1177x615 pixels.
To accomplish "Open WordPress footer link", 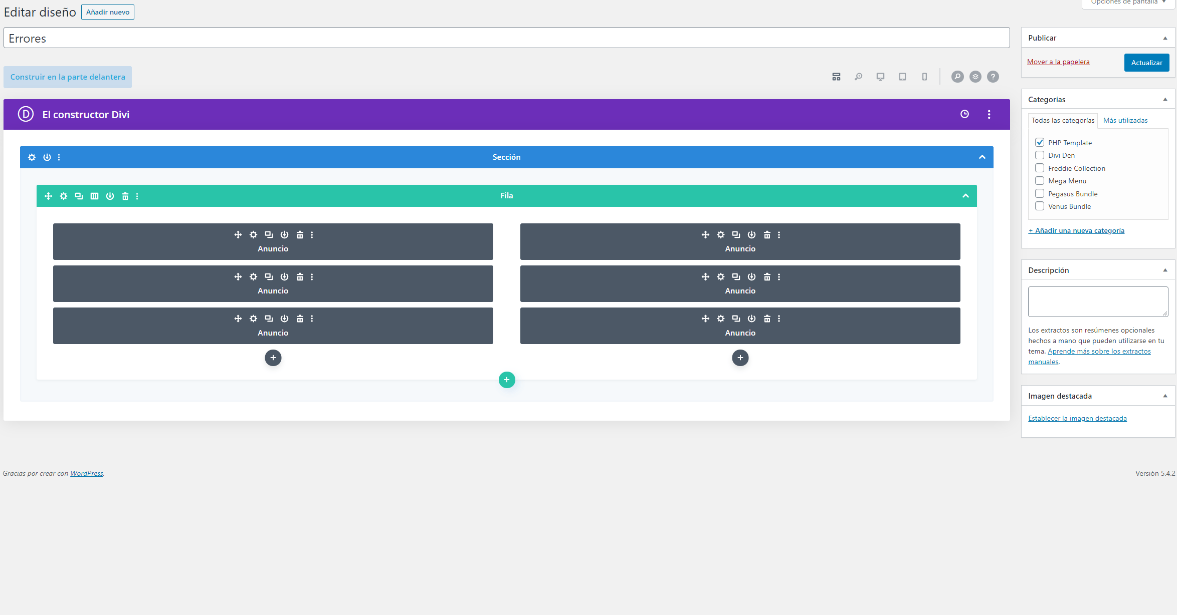I will tap(86, 473).
